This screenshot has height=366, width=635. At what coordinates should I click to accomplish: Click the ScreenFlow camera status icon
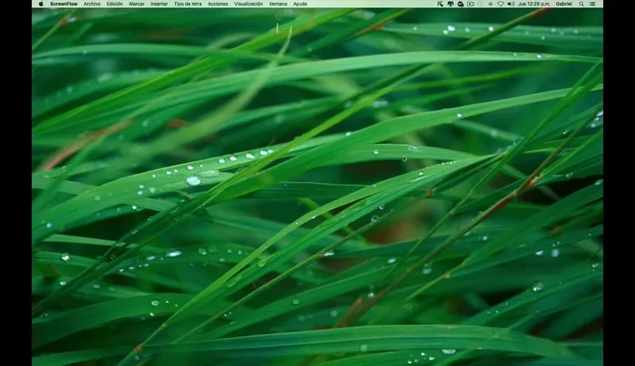pyautogui.click(x=472, y=4)
